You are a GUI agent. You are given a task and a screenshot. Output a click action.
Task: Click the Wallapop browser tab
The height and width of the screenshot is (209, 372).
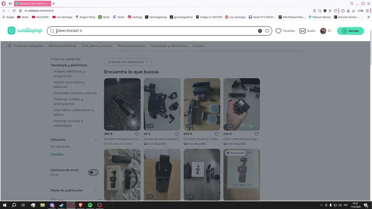point(33,3)
